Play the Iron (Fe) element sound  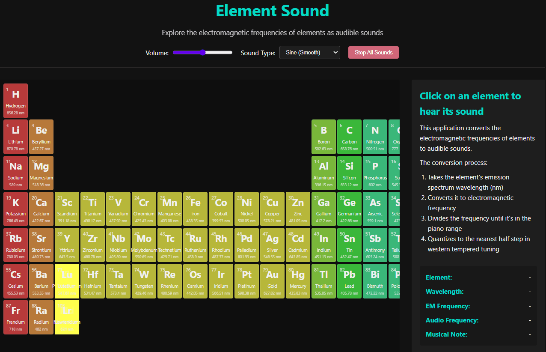(195, 209)
